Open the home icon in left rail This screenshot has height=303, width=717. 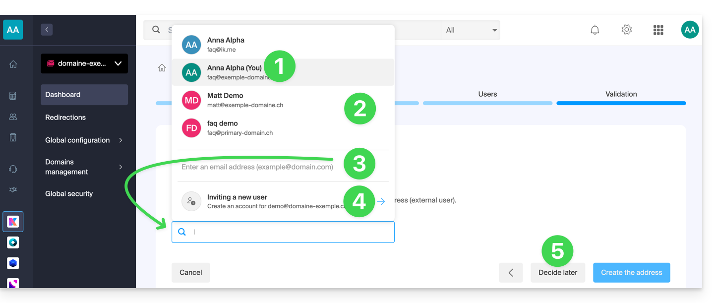pyautogui.click(x=13, y=64)
